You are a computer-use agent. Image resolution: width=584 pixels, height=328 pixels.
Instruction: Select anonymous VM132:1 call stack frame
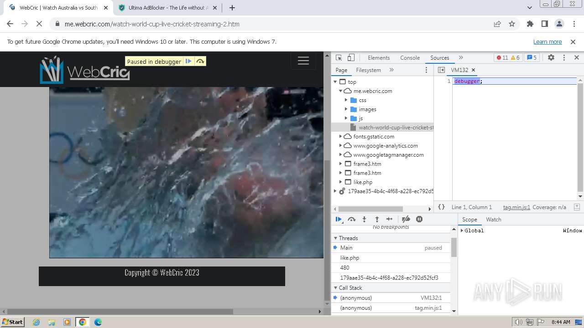pos(391,298)
